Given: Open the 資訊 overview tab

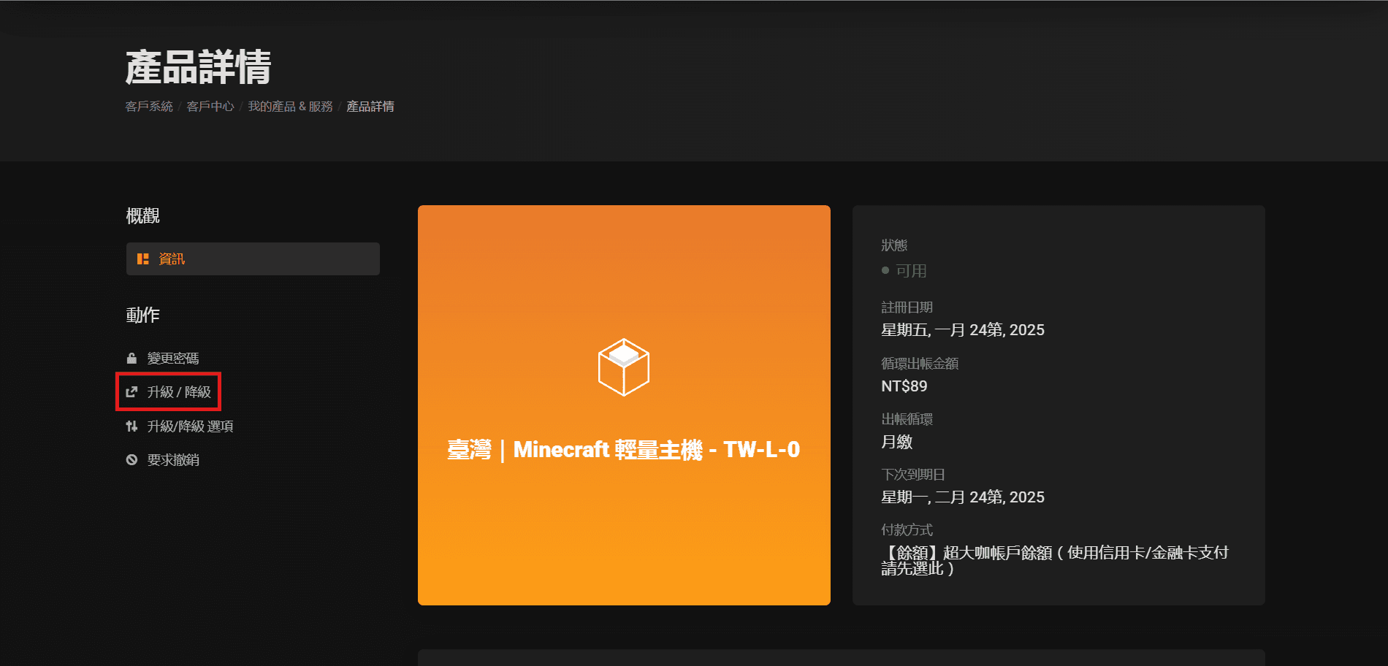Looking at the screenshot, I should [253, 259].
